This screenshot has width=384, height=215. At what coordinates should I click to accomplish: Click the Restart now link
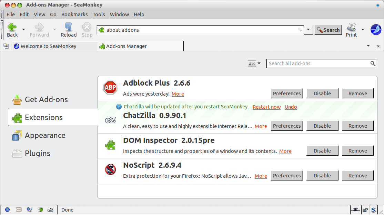pos(266,107)
